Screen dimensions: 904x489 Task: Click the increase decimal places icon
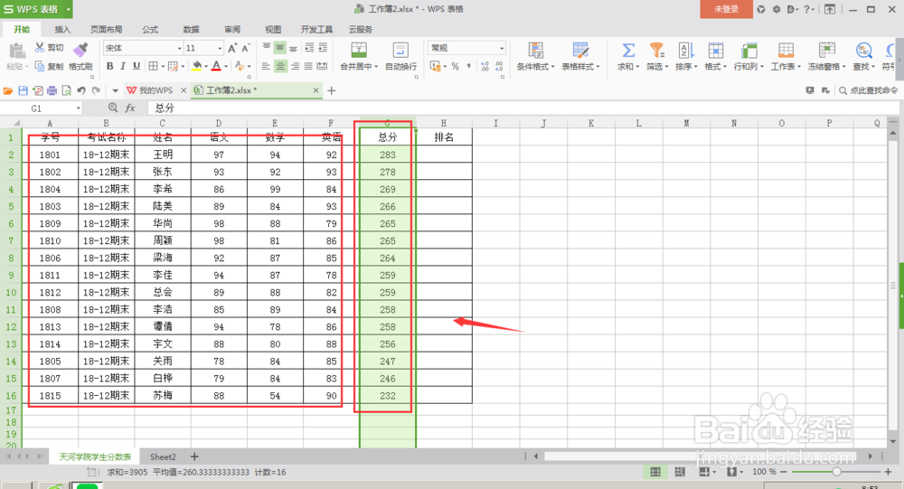coord(485,67)
